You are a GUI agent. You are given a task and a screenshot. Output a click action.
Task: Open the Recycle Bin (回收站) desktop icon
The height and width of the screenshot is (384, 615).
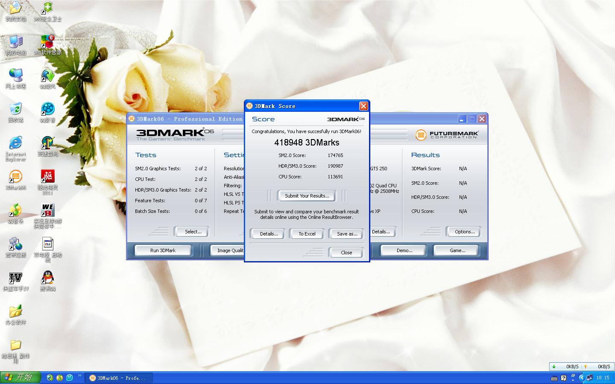tap(15, 113)
